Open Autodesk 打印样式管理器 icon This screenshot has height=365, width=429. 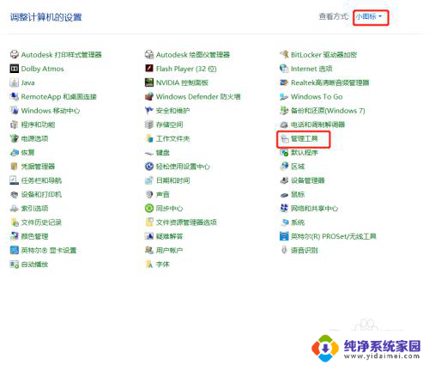pyautogui.click(x=15, y=54)
